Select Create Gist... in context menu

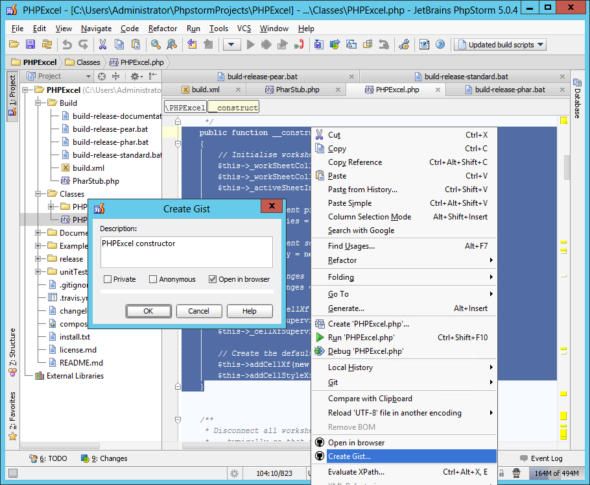(404, 456)
